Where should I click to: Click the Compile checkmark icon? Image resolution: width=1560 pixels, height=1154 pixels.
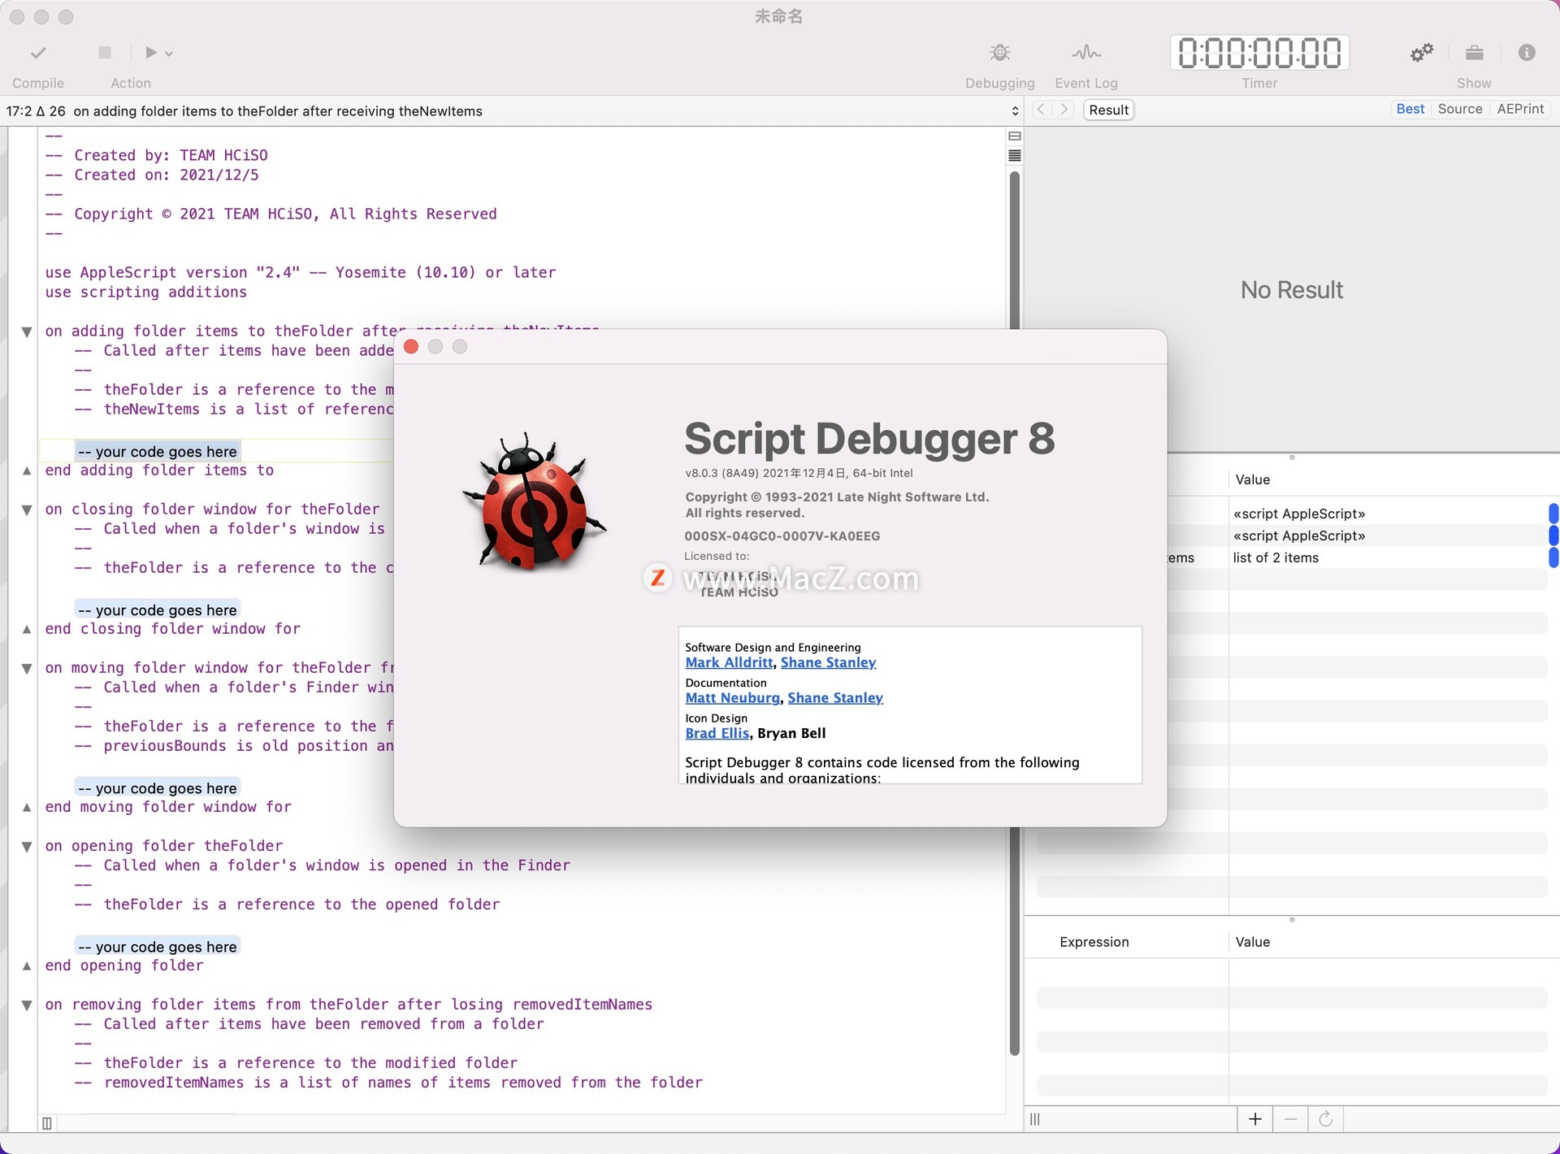point(38,53)
